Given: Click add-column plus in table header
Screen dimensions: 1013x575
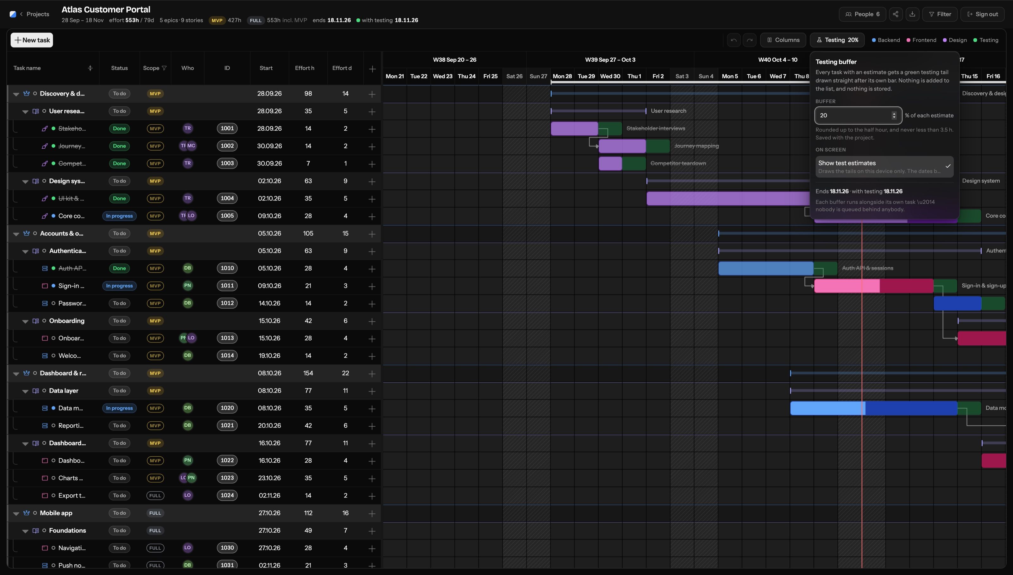Looking at the screenshot, I should click(372, 69).
